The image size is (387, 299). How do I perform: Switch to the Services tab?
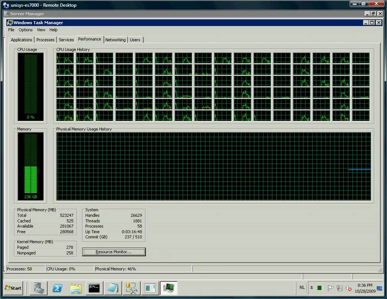coord(66,40)
